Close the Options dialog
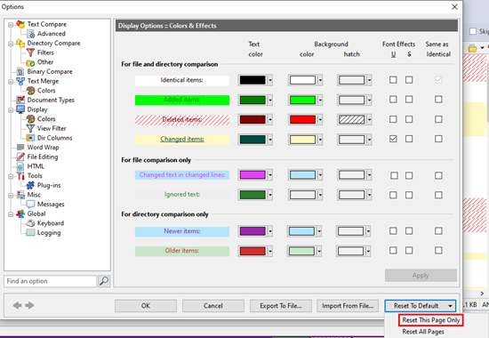The width and height of the screenshot is (489, 338). (454, 6)
